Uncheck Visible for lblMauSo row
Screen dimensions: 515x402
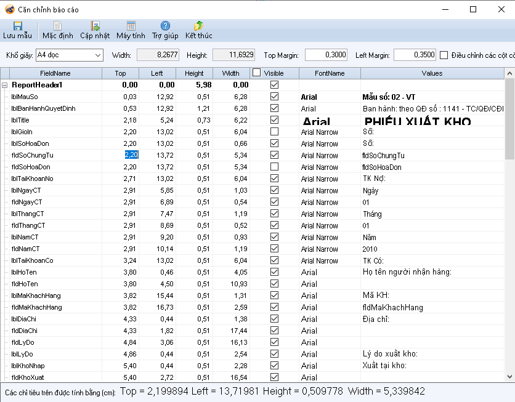click(274, 97)
